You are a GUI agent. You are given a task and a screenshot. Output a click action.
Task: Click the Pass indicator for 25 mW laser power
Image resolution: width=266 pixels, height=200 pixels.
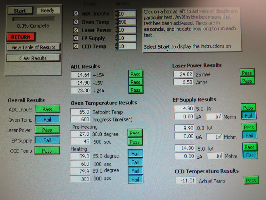[x=247, y=73]
